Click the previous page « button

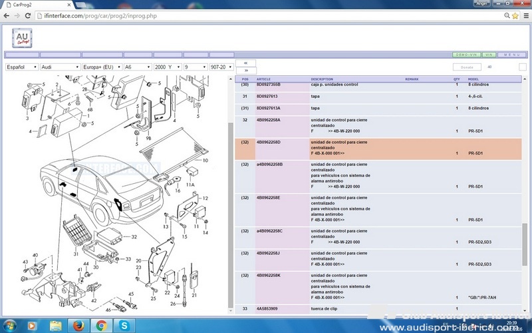(245, 63)
